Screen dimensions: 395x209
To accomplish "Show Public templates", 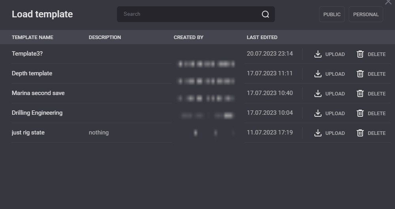I will coord(332,14).
